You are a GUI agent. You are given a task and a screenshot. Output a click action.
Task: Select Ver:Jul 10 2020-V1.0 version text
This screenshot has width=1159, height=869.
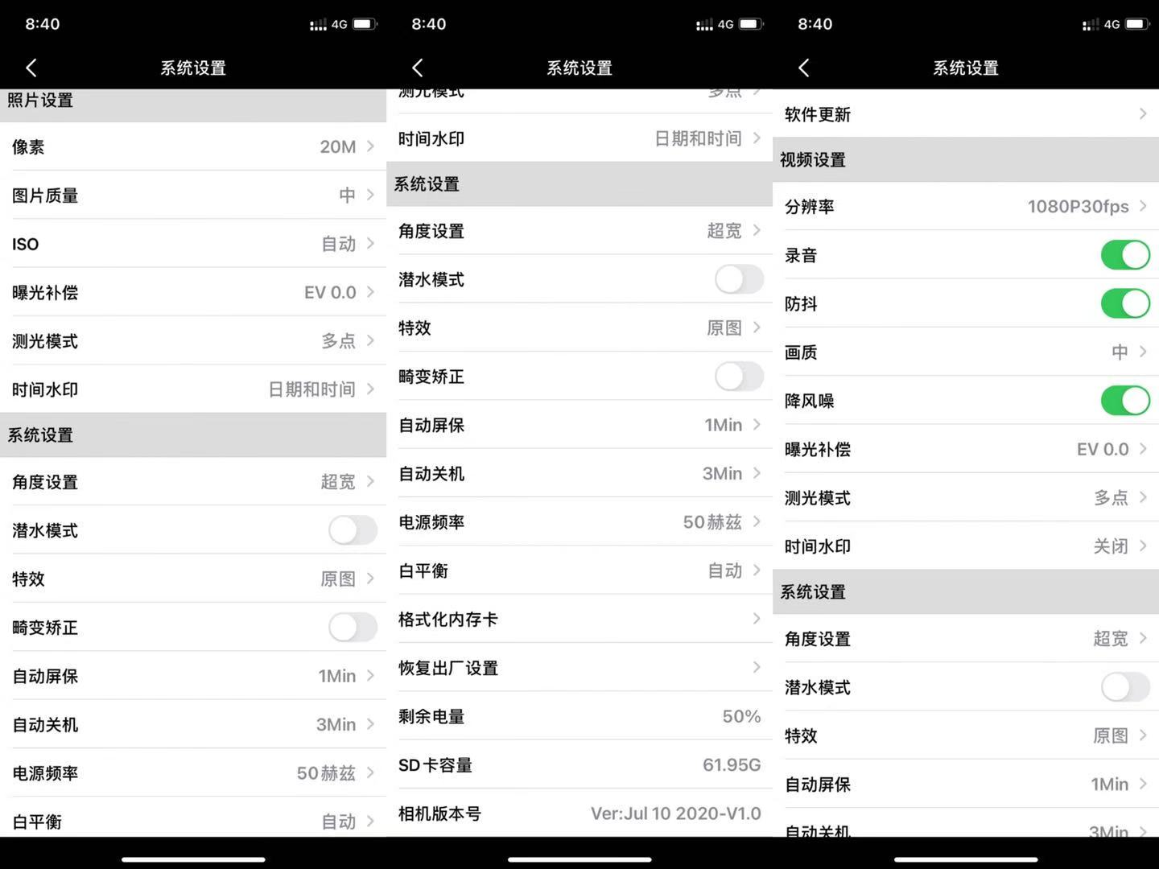(676, 813)
